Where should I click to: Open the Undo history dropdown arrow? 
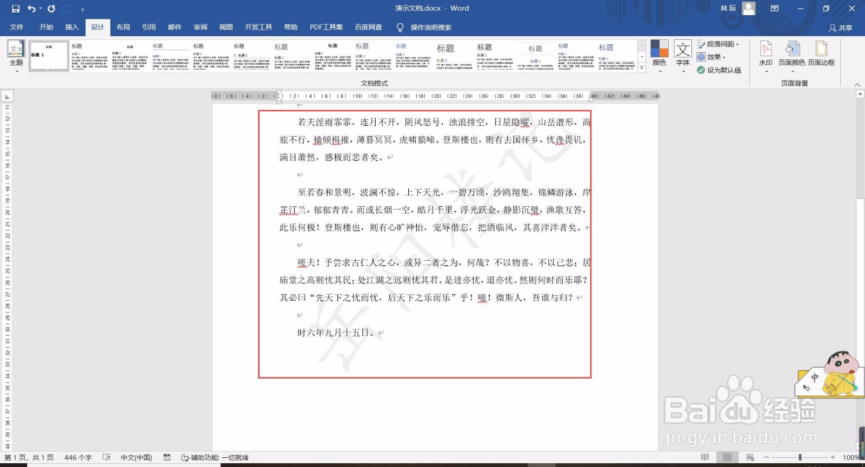[x=41, y=9]
